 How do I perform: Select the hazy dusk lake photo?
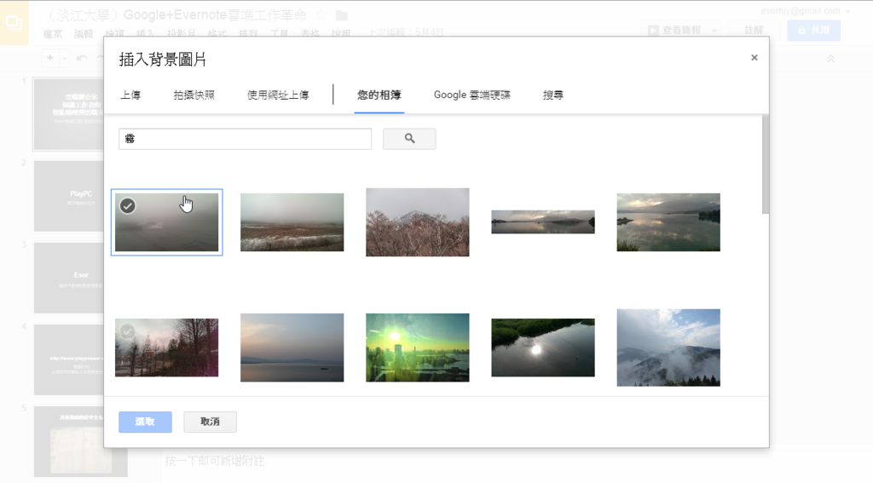[x=292, y=348]
